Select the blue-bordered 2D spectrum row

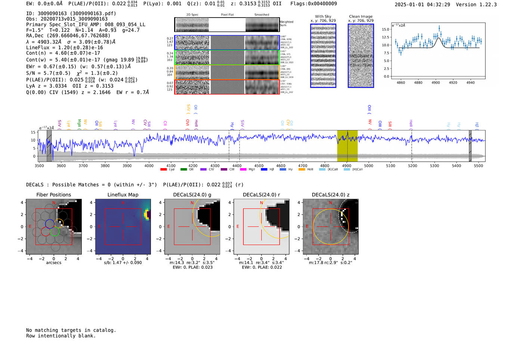pos(227,43)
